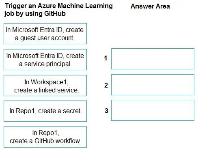
Task: Select 'In Repo1, create a GitHub workflow' option
Action: coord(45,137)
